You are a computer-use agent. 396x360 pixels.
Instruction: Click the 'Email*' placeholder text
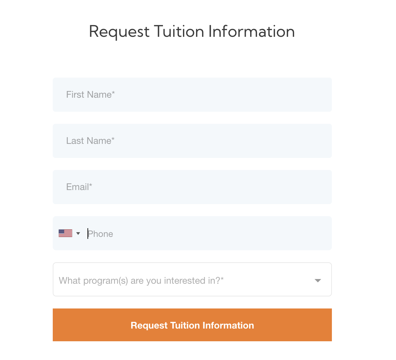(x=77, y=187)
